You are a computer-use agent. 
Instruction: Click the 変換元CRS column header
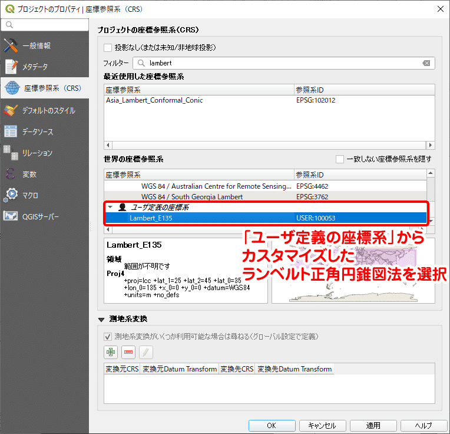122,369
